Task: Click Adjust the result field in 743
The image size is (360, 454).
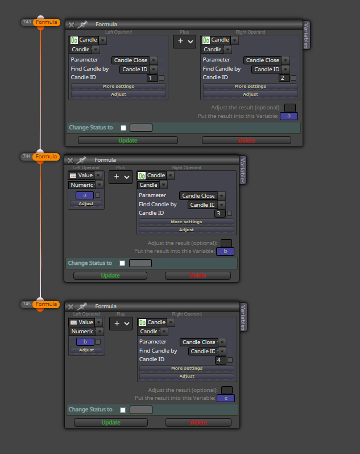Action: [x=290, y=108]
